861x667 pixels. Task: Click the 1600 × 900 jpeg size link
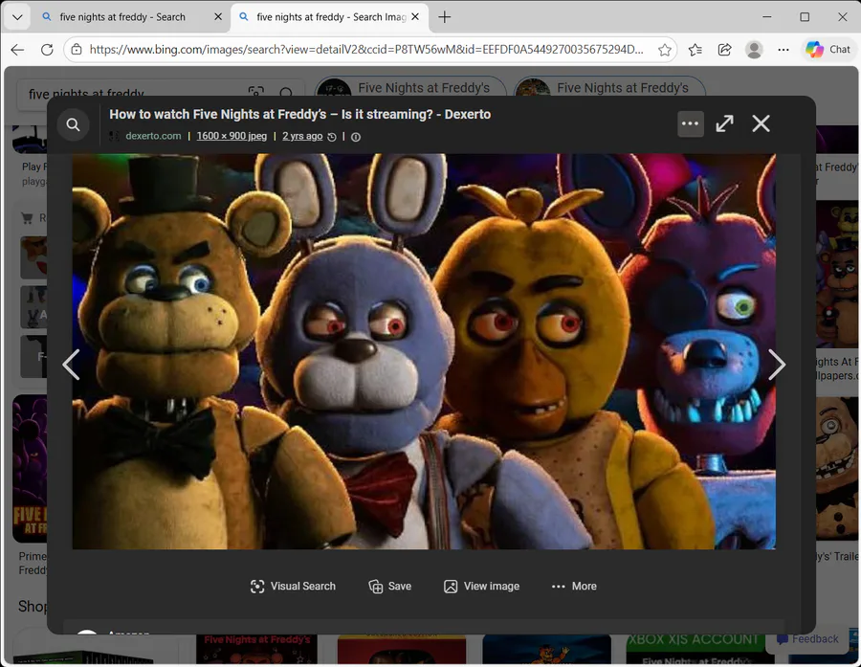[232, 136]
